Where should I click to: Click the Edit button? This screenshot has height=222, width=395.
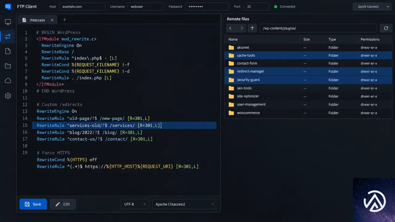click(x=63, y=204)
